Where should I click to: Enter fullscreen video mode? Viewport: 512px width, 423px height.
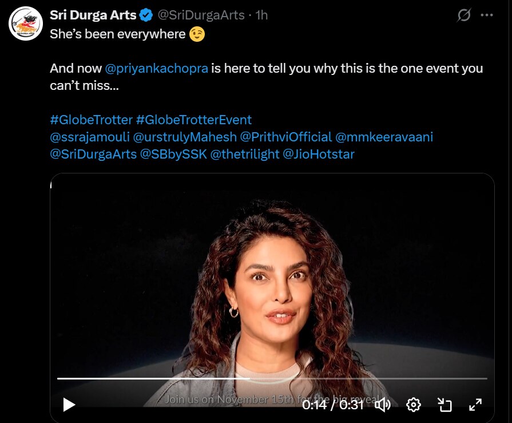click(475, 405)
